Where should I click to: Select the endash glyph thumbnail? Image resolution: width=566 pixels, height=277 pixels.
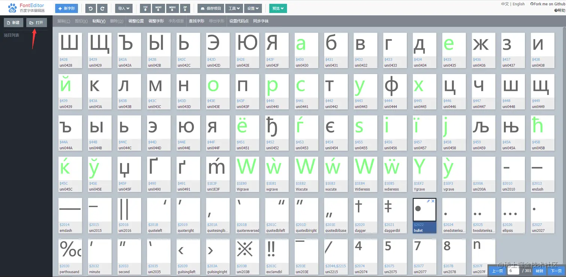coord(542,174)
